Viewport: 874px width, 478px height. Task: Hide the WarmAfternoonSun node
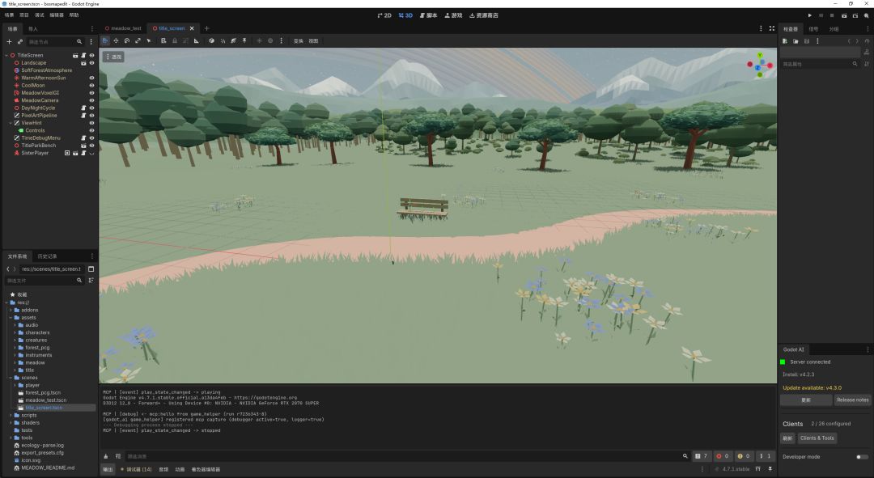pyautogui.click(x=91, y=78)
